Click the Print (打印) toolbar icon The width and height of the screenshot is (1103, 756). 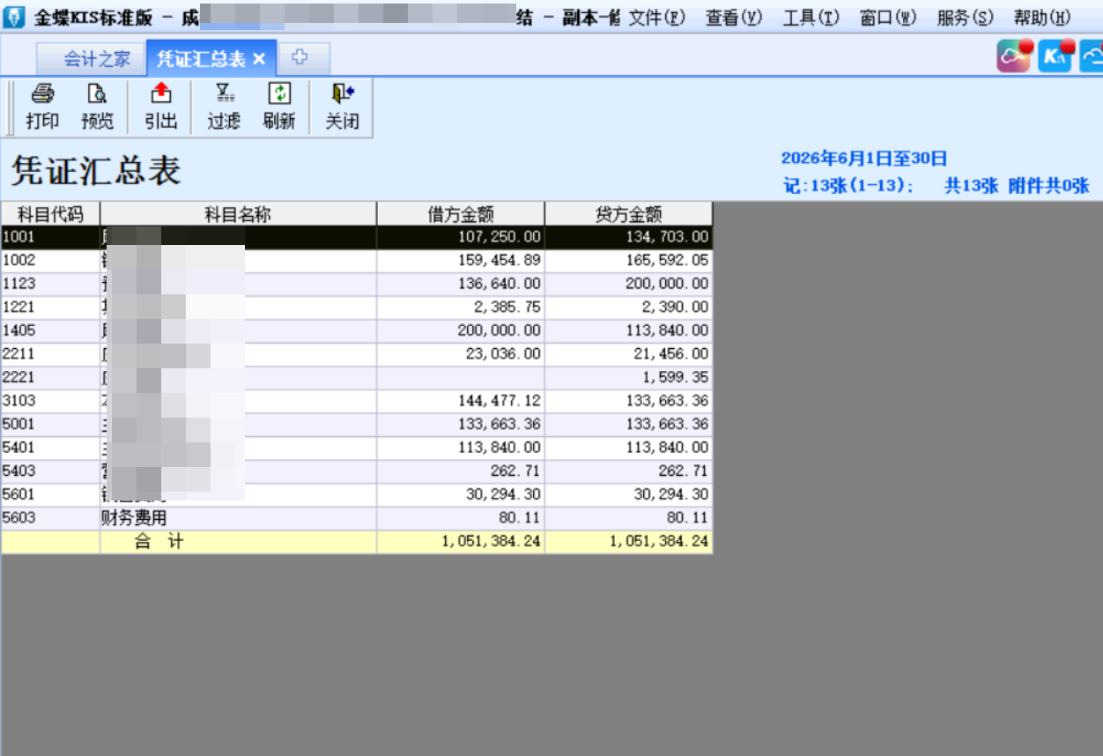(42, 107)
